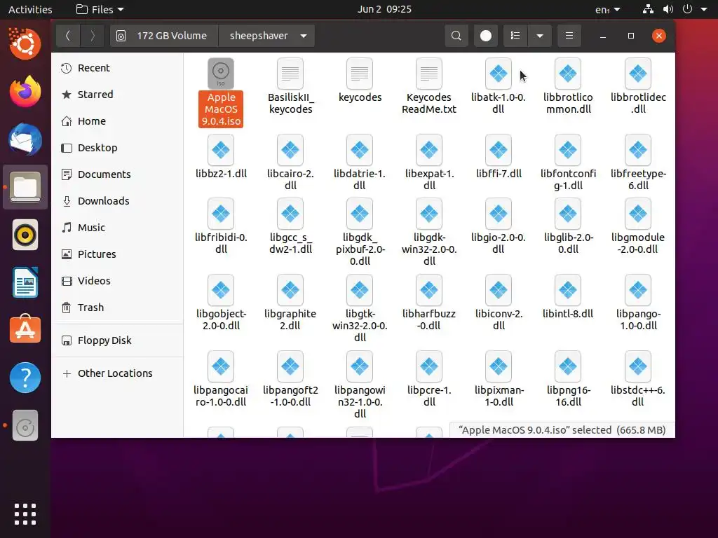Go back to the previous folder

[68, 36]
